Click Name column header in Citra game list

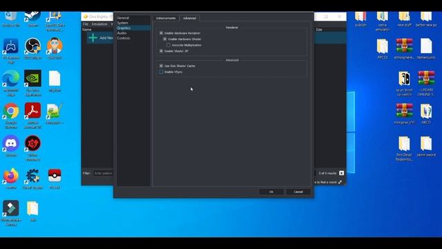click(x=87, y=29)
